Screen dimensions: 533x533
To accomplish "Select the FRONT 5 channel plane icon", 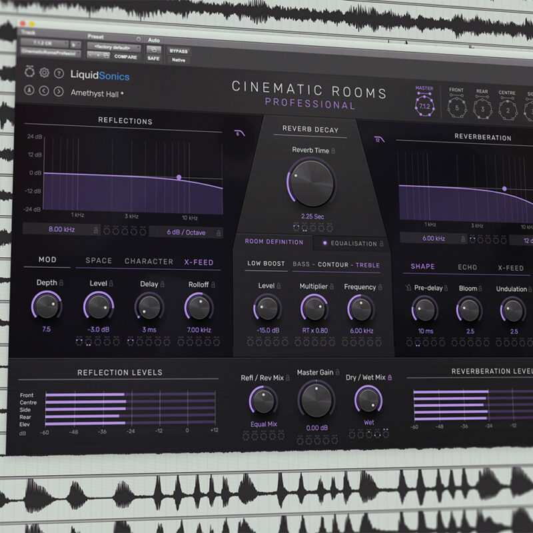I will point(456,105).
